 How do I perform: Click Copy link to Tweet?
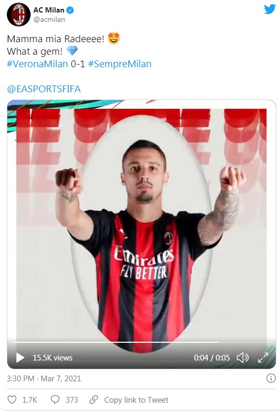[x=136, y=400]
